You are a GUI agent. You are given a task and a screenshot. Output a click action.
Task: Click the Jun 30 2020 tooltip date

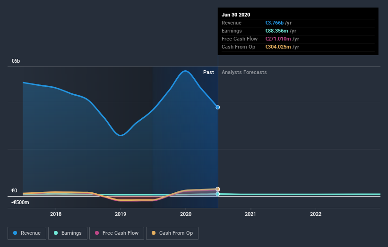pyautogui.click(x=236, y=15)
